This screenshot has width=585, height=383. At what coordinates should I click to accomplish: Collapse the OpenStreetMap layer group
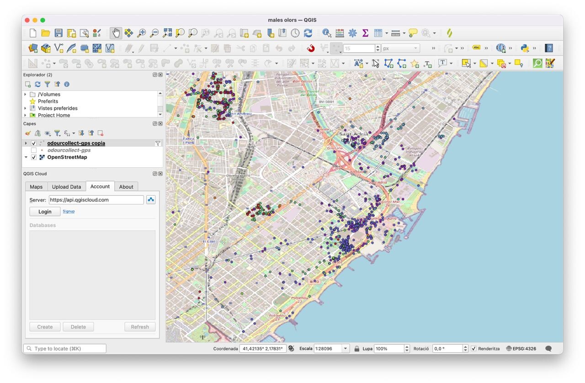click(26, 157)
